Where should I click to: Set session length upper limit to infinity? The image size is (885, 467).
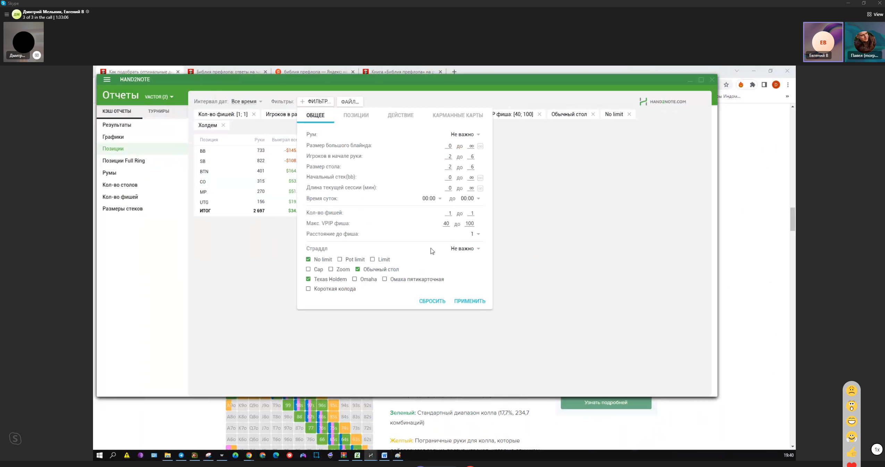pyautogui.click(x=480, y=188)
